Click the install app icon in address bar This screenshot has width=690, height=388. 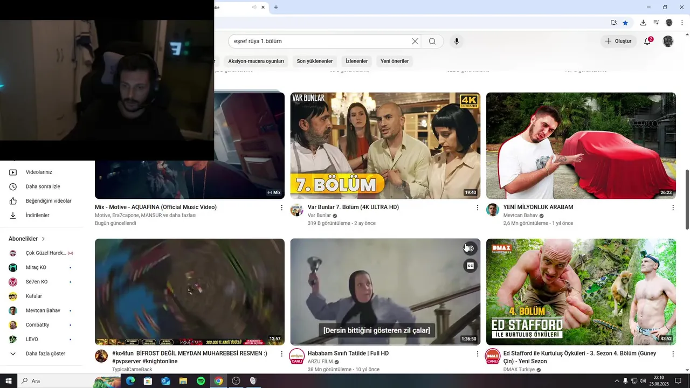pos(613,23)
